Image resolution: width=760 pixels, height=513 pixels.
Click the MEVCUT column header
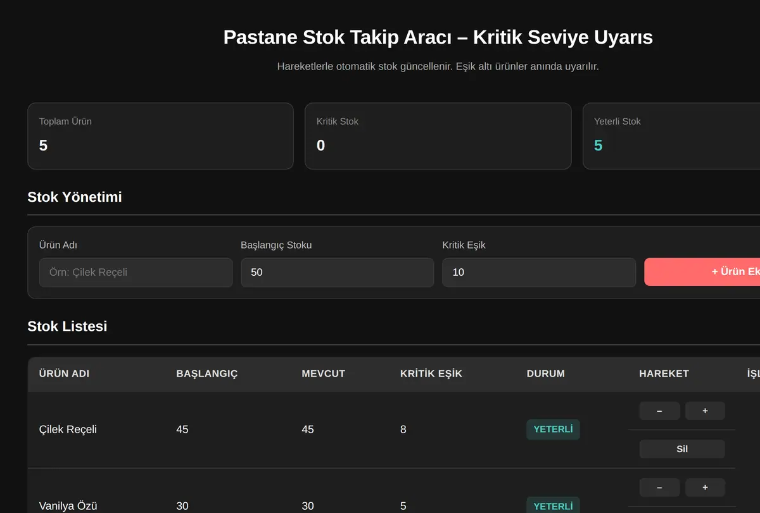324,374
